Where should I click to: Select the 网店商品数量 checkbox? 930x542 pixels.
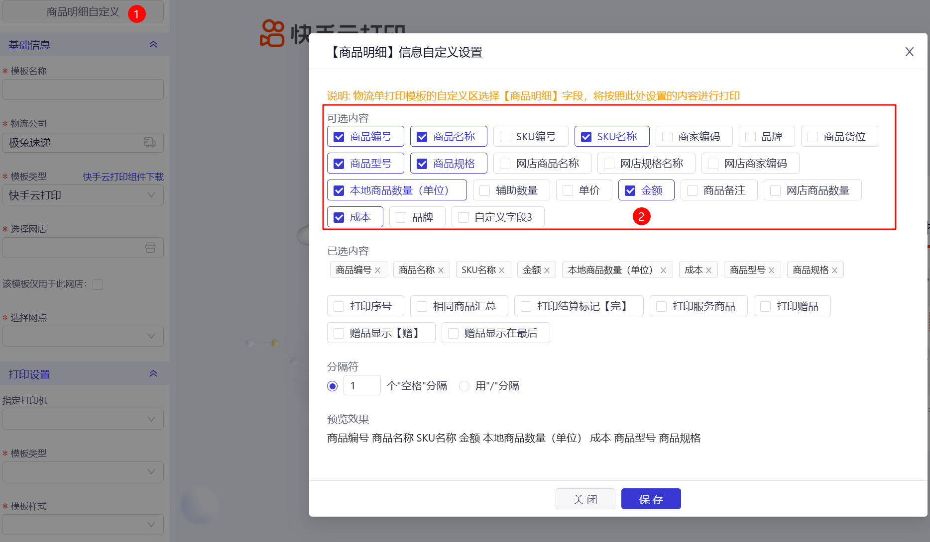776,190
